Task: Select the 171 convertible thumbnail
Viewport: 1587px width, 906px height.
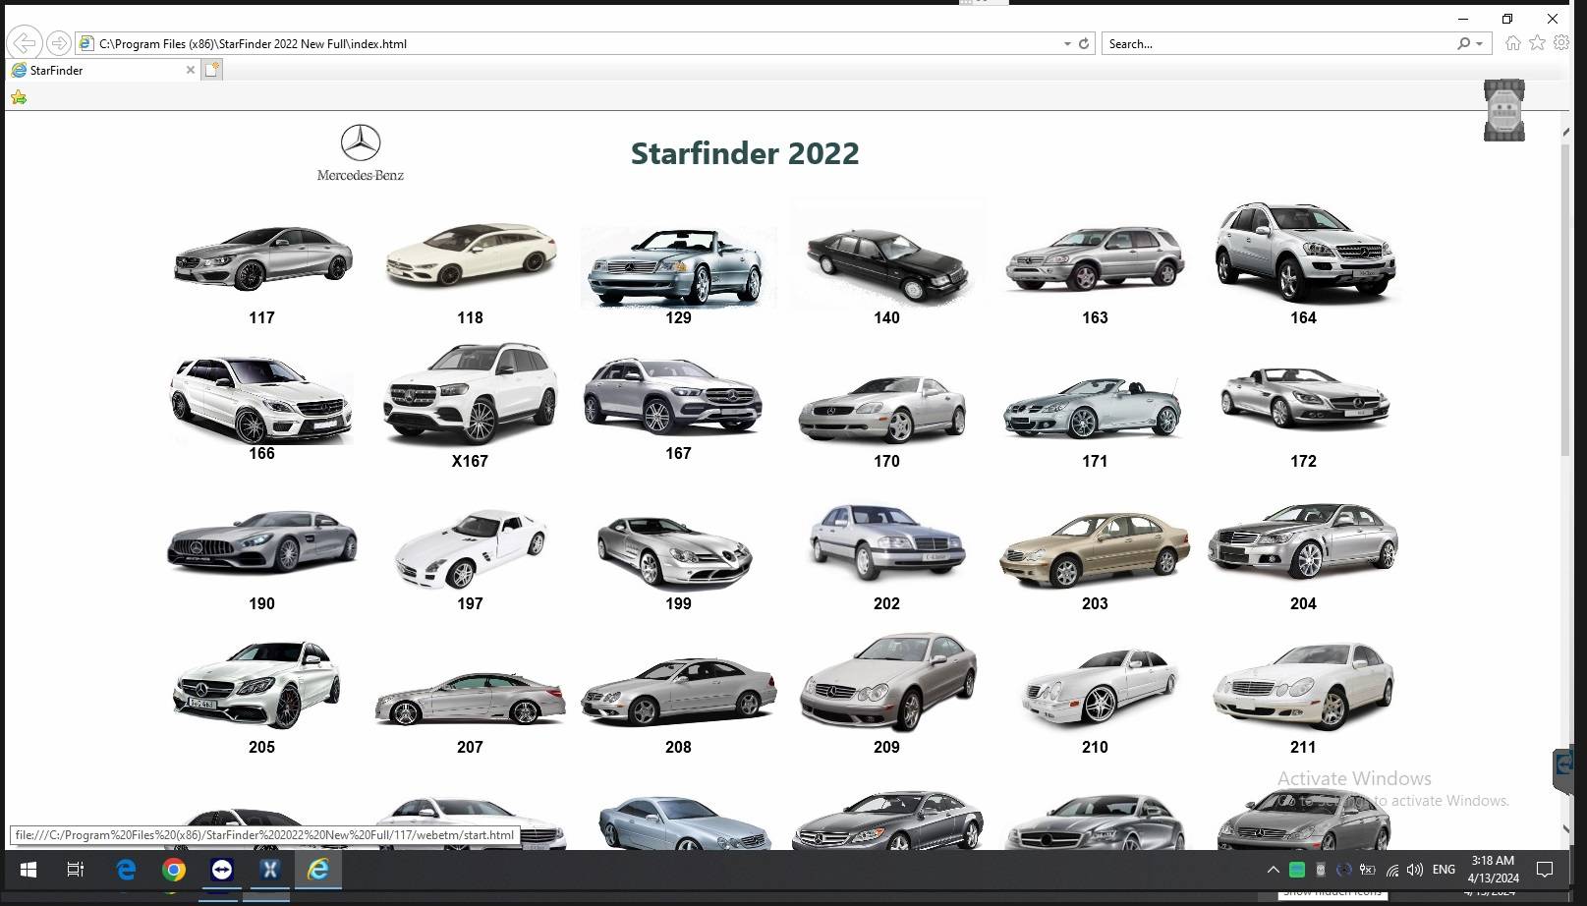Action: coord(1092,408)
